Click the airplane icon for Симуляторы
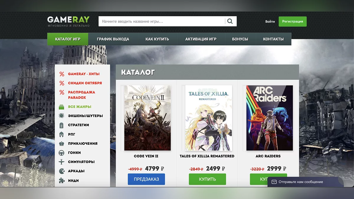 62,162
